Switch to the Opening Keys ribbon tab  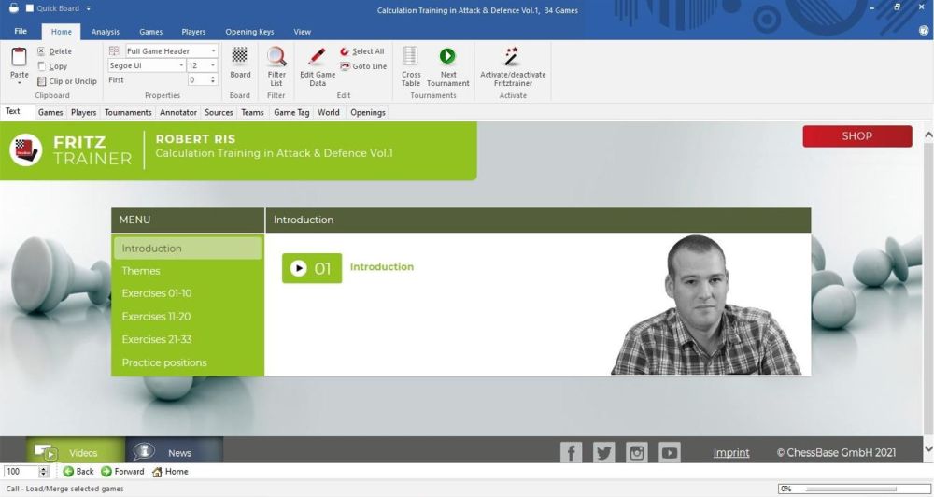[249, 32]
